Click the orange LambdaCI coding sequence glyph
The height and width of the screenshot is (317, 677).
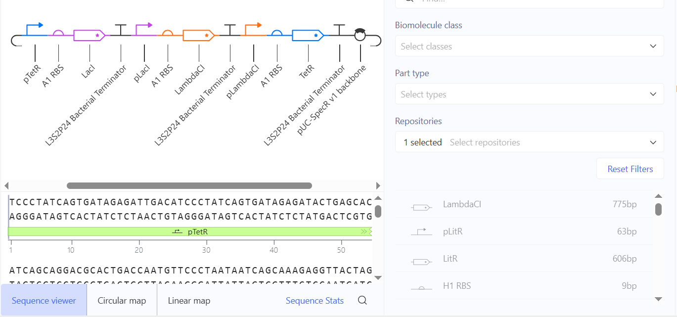199,35
